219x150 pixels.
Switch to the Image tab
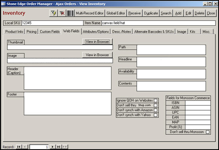182,32
